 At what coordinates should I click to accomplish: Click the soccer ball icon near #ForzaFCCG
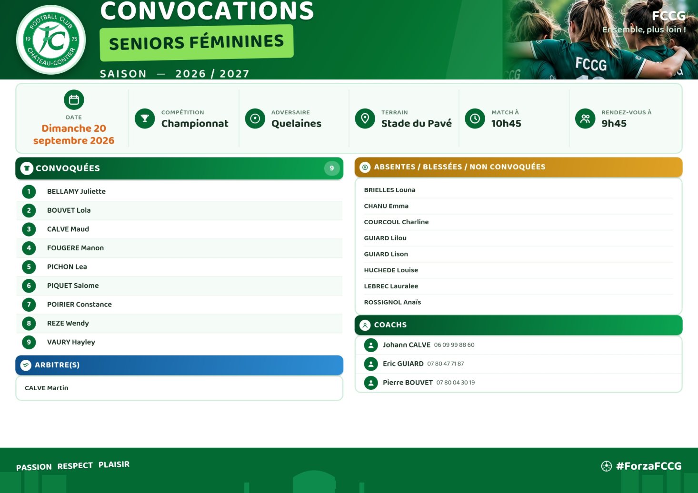[607, 466]
